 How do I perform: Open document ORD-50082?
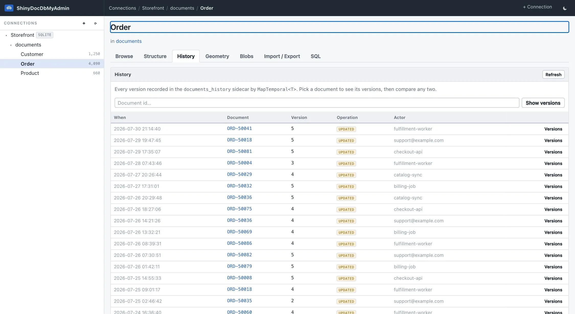click(x=239, y=255)
